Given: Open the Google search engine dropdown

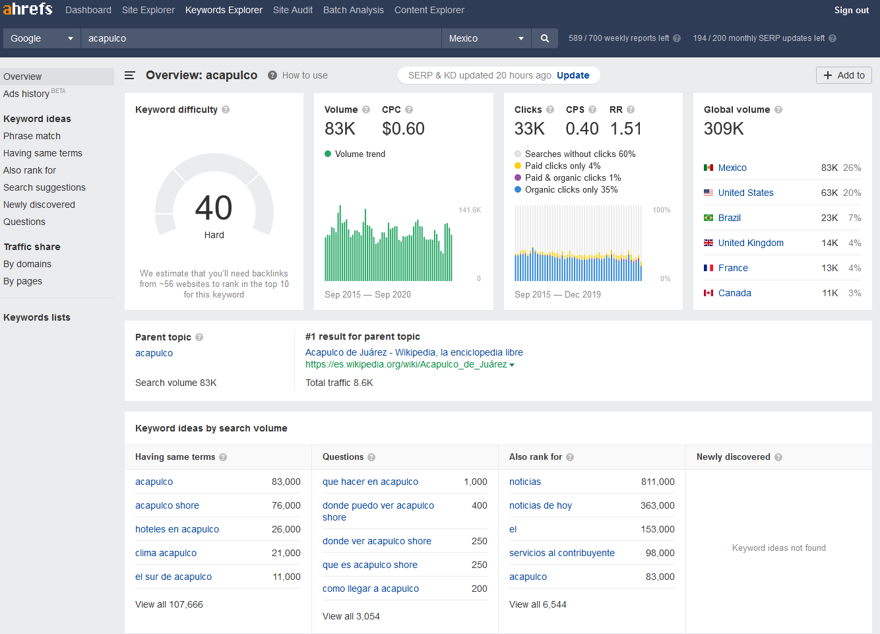Looking at the screenshot, I should click(x=41, y=38).
